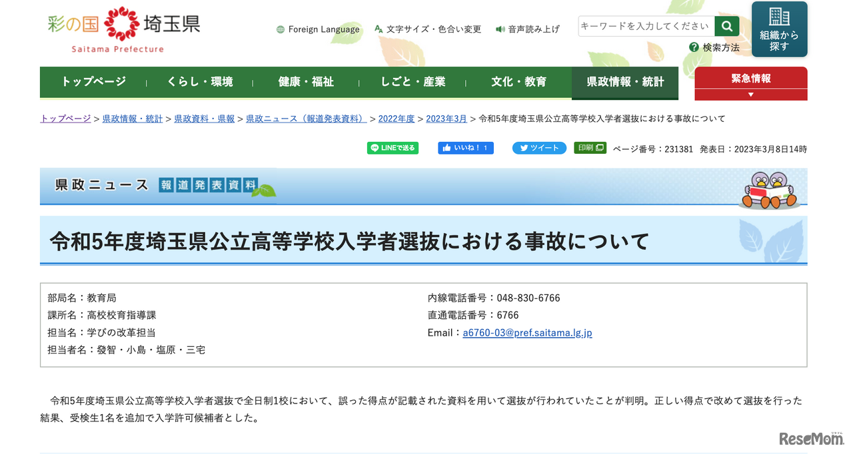
Task: Click the green magnifier search button
Action: (x=727, y=26)
